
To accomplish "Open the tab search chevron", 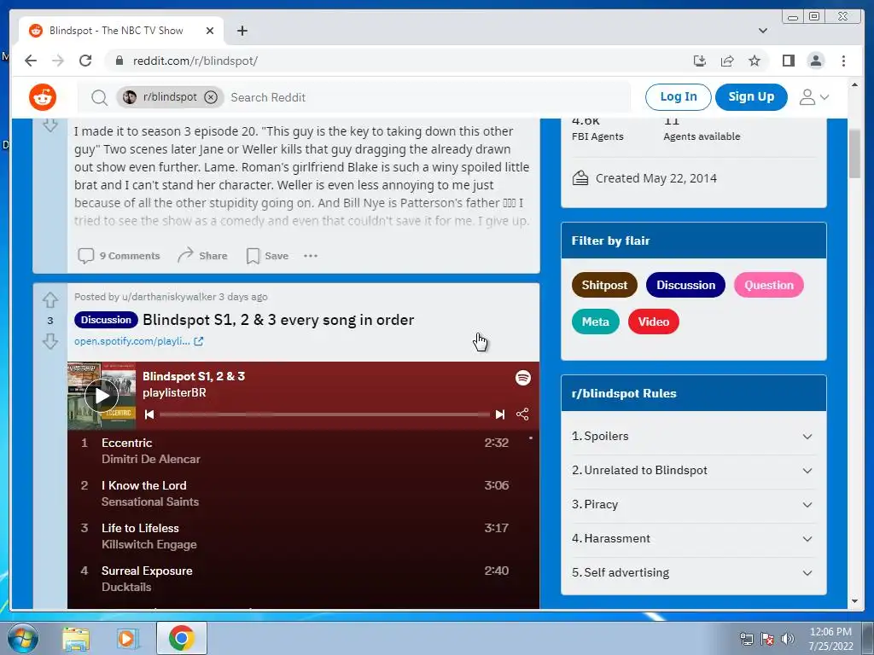I will coord(762,31).
